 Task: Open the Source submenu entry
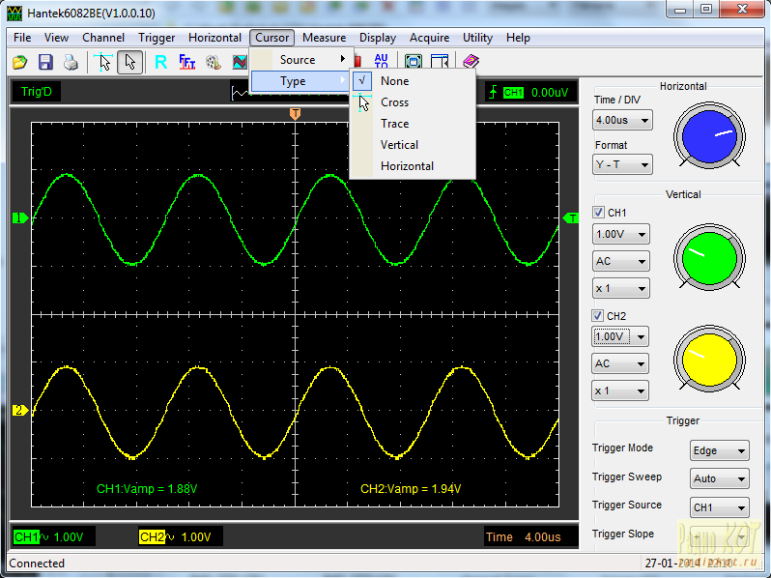click(x=298, y=60)
